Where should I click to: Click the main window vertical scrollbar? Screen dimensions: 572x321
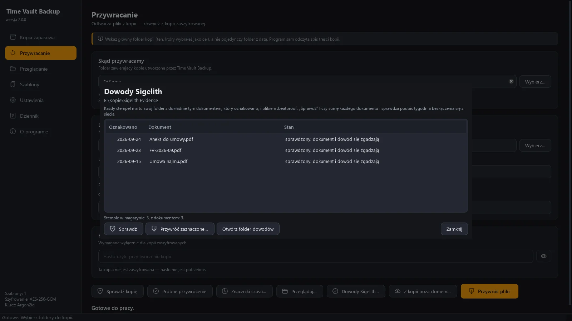click(570, 153)
